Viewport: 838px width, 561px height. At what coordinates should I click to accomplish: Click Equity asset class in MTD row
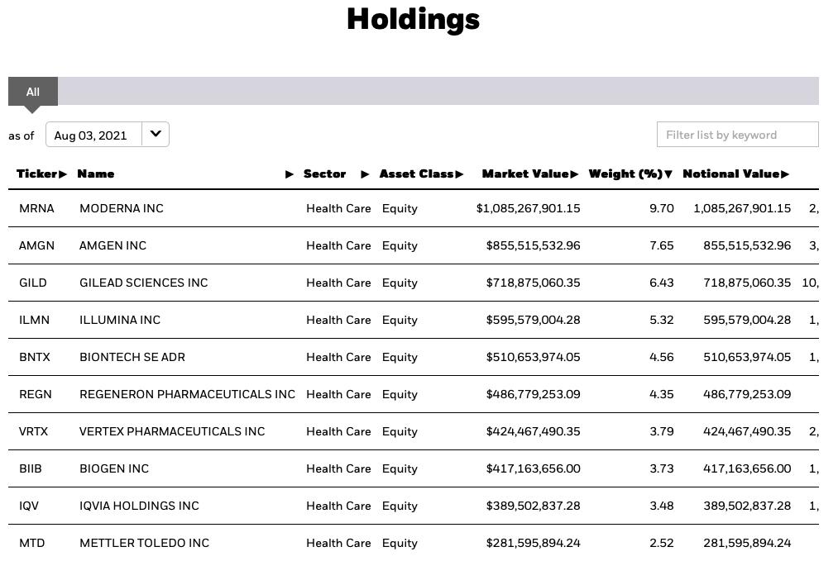point(400,543)
